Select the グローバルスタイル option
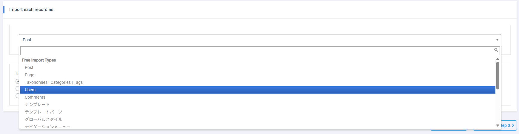The width and height of the screenshot is (519, 134). [43, 119]
